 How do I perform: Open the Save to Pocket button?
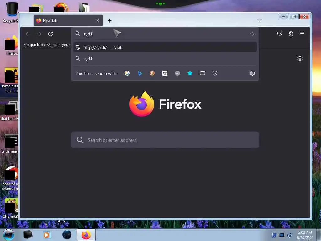(x=279, y=34)
